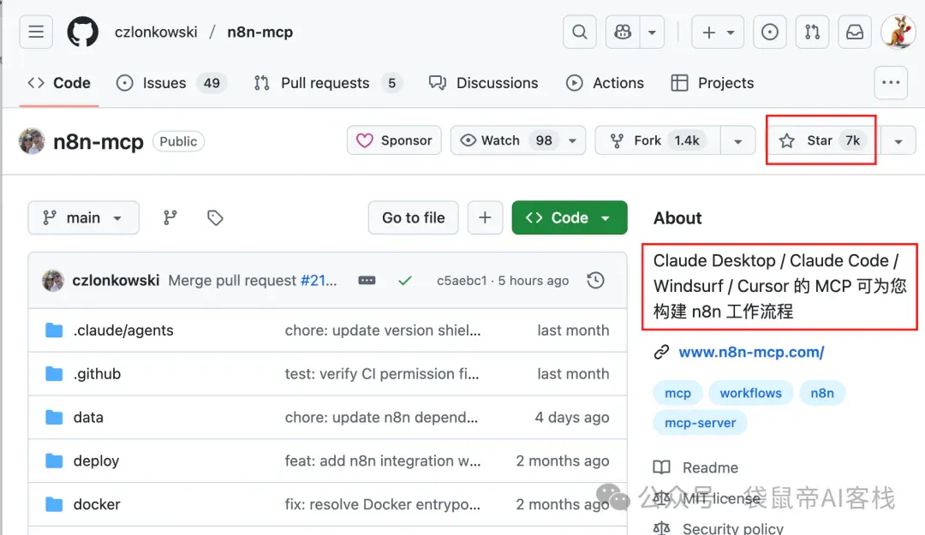
Task: Click the commit author avatar thumbnail
Action: (x=53, y=280)
